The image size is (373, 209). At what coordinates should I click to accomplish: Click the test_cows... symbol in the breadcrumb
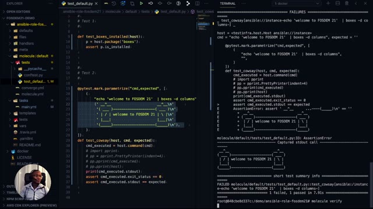point(205,12)
